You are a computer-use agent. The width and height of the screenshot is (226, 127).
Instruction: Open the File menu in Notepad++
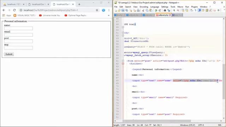point(116,7)
